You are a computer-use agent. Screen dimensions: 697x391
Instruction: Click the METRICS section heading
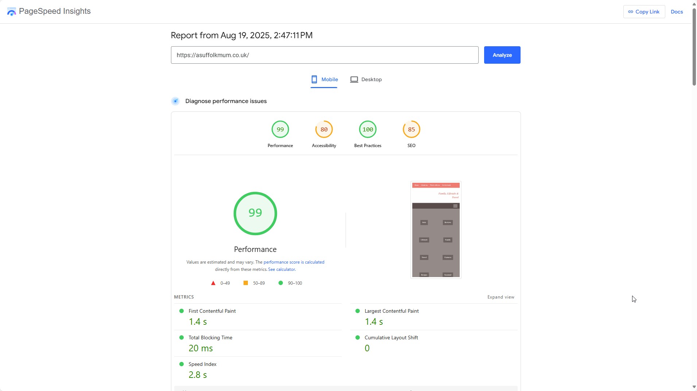tap(184, 297)
